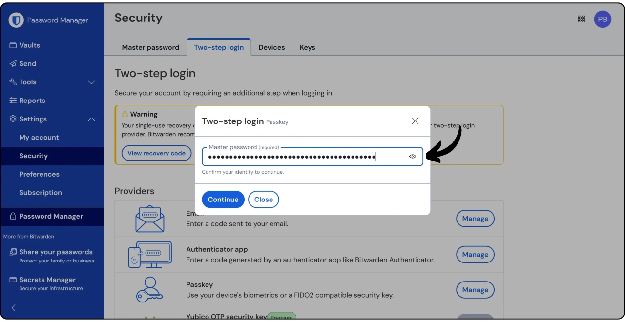Select Password Manager product switcher
The height and width of the screenshot is (322, 625).
pyautogui.click(x=52, y=216)
